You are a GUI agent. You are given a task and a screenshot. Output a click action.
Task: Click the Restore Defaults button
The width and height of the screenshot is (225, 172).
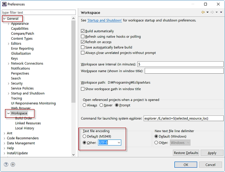coord(186,153)
